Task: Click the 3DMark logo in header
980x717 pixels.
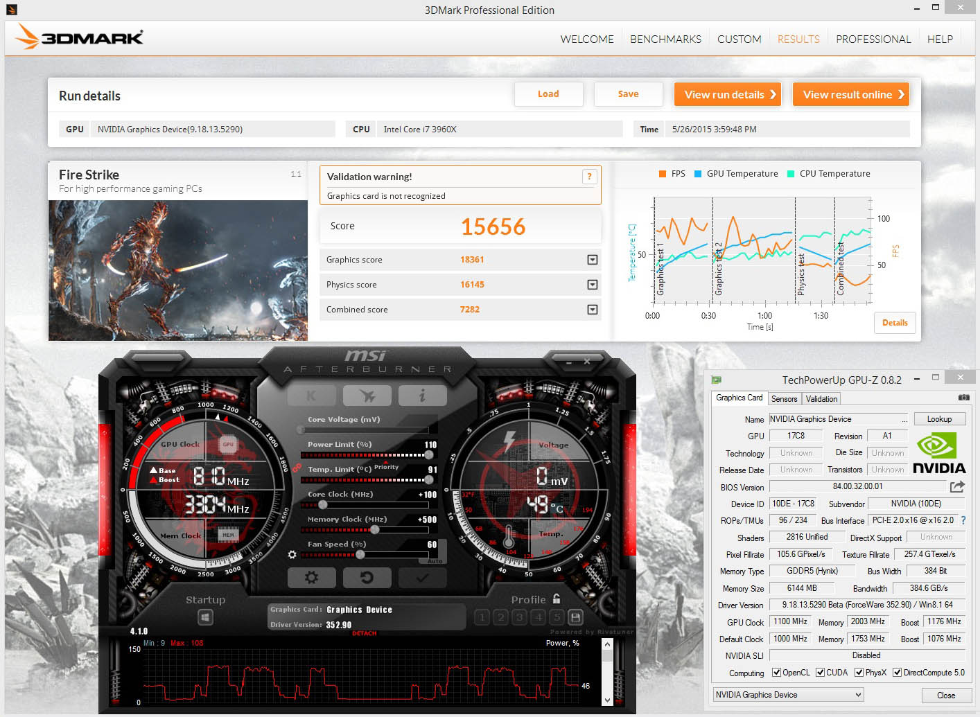Action: tap(80, 37)
